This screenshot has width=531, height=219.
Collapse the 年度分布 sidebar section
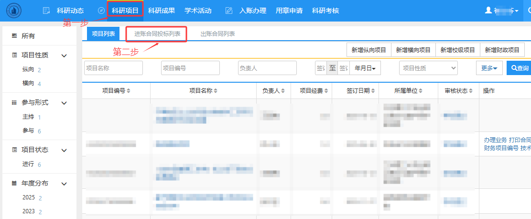64,184
